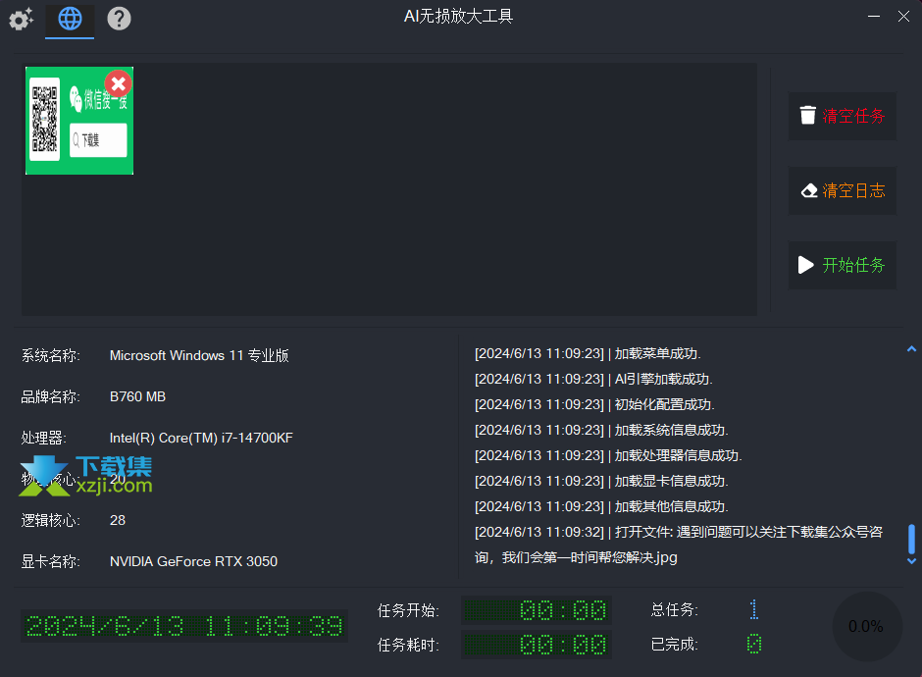Click log entry AI引擎加载成功
This screenshot has width=922, height=677.
click(593, 379)
